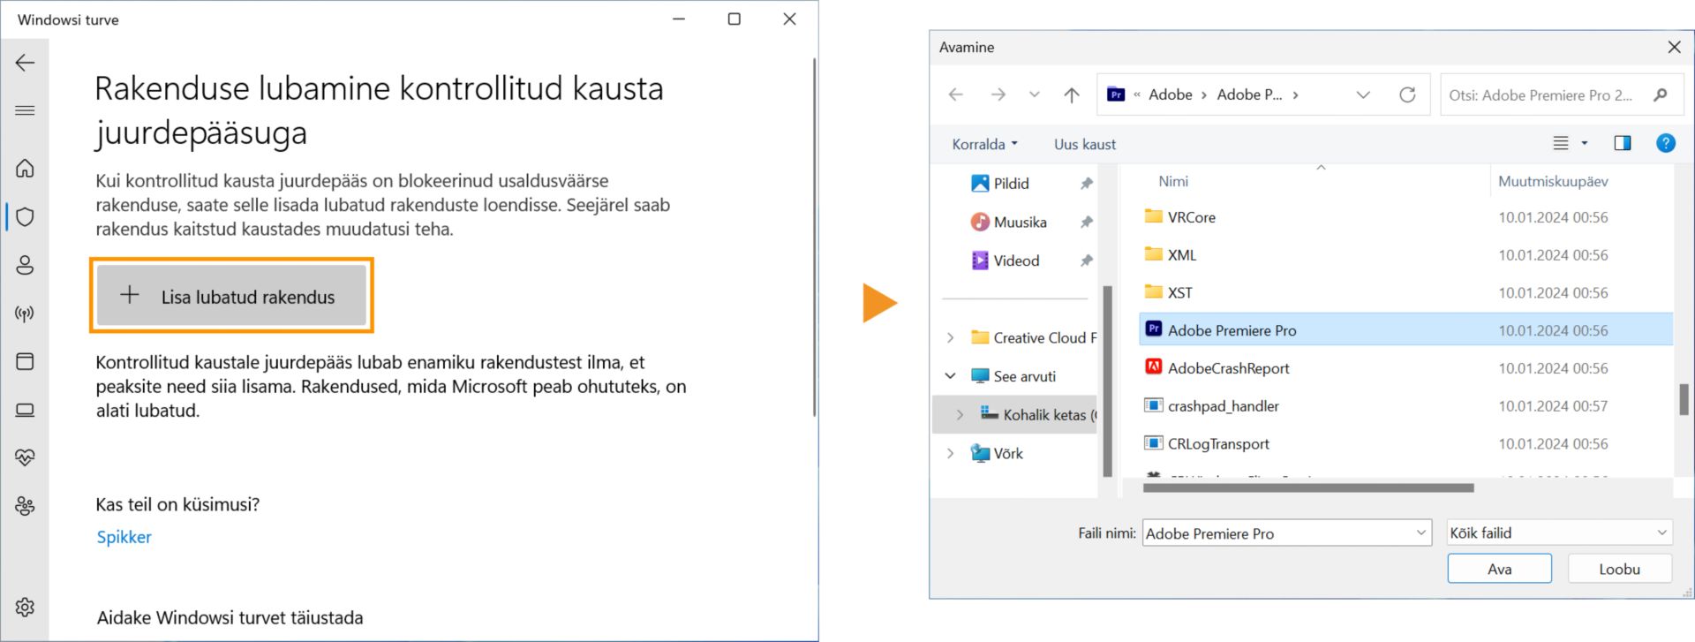This screenshot has width=1695, height=642.
Task: Click Windowsi turve window vertical scrollbar
Action: [814, 237]
